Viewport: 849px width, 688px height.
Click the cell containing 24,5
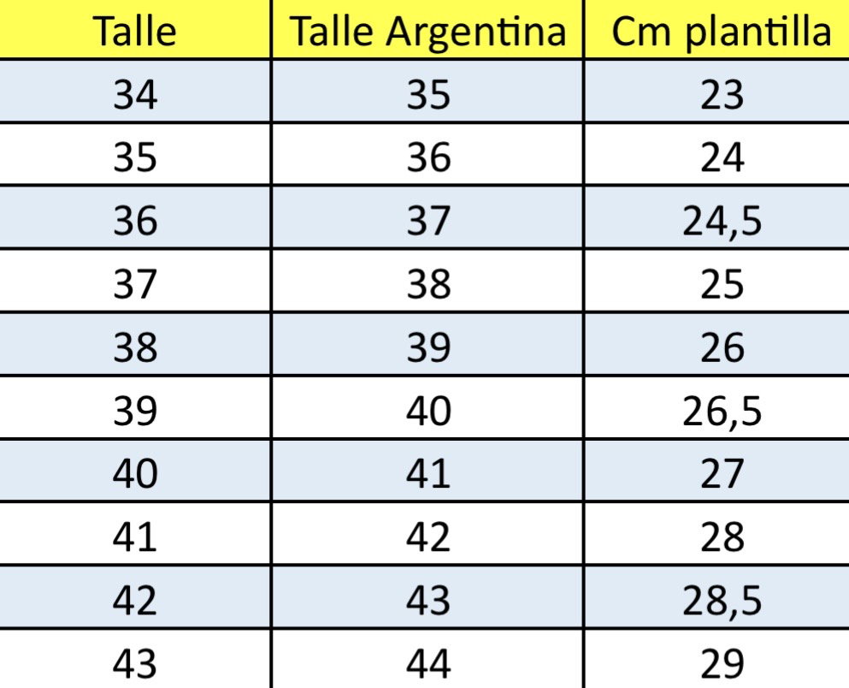[716, 217]
